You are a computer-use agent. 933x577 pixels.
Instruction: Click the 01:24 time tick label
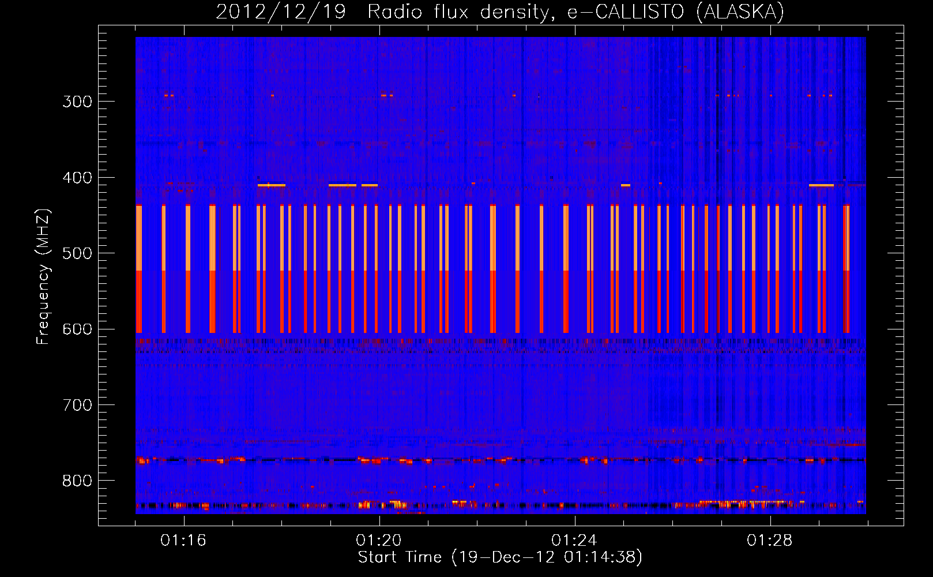(574, 541)
